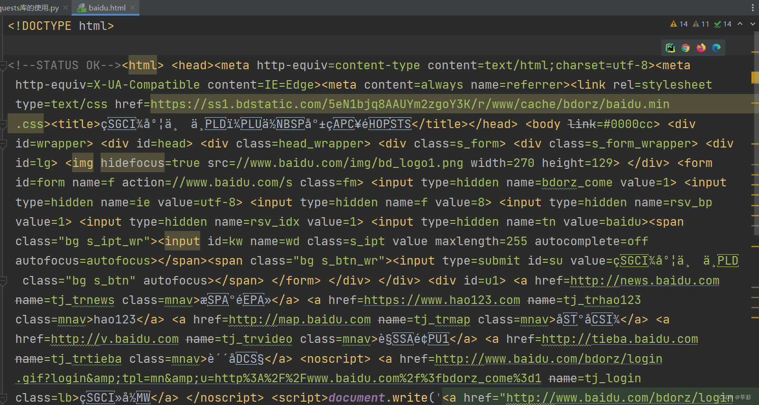Click the name=tj_trtieba attribute text
Image resolution: width=759 pixels, height=405 pixels.
[68, 359]
